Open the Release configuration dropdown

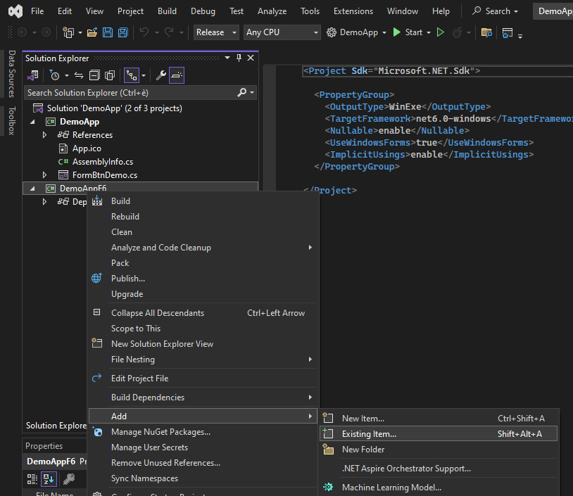tap(216, 32)
